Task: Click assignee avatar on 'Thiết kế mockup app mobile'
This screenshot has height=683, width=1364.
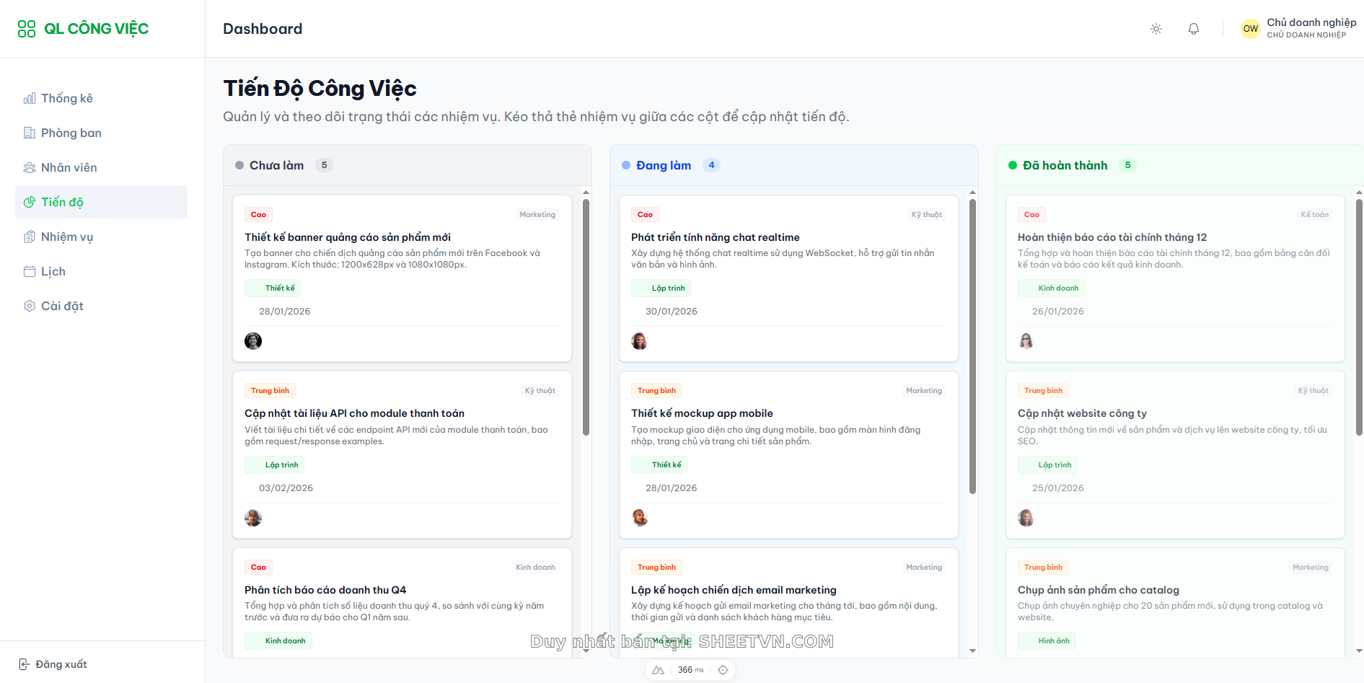Action: [639, 518]
